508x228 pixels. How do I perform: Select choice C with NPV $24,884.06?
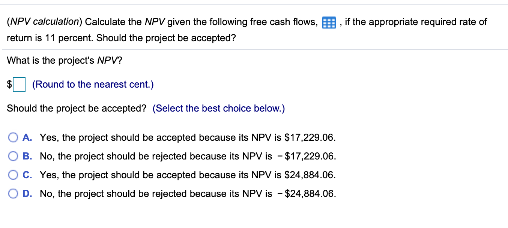coord(14,175)
